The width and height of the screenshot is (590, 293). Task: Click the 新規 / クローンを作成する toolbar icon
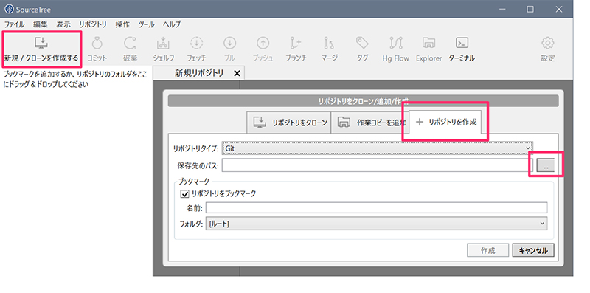[x=41, y=49]
